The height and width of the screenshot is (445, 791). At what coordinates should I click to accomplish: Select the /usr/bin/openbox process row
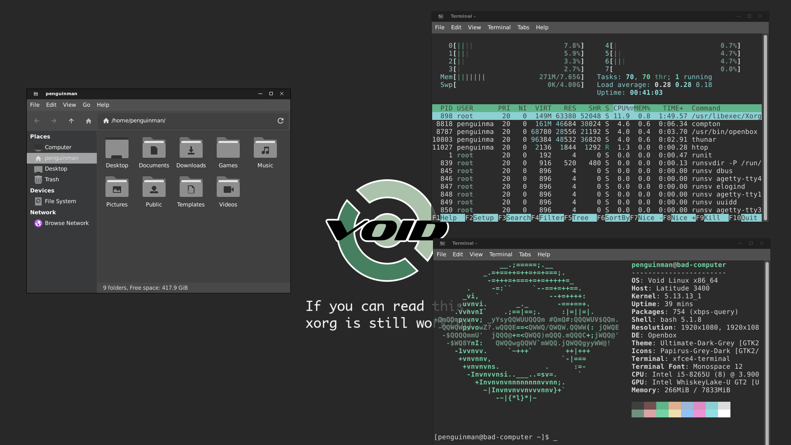coord(597,132)
